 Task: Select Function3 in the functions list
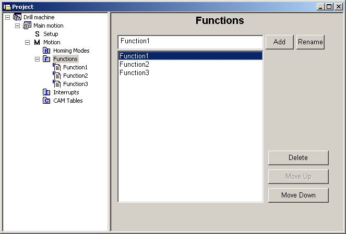point(190,73)
